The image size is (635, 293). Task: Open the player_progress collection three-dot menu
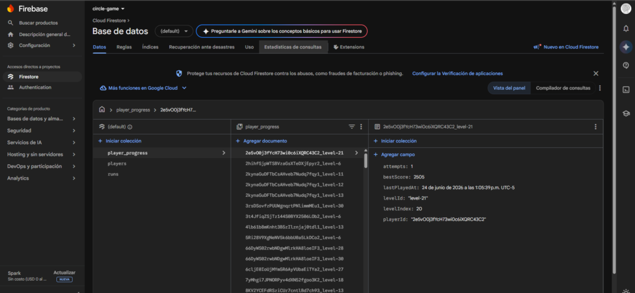click(x=362, y=126)
